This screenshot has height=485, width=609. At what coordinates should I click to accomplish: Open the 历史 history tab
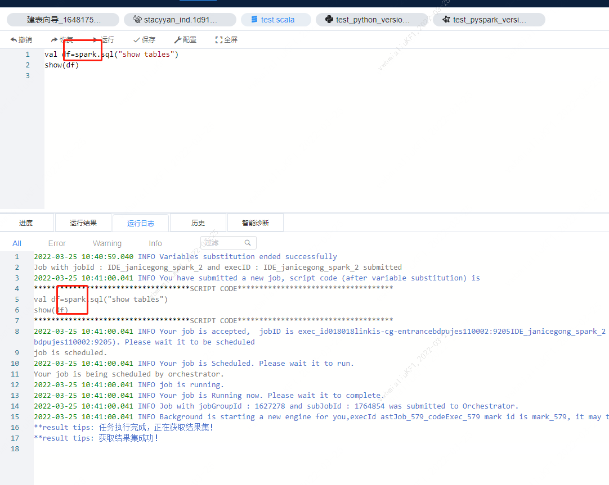(x=198, y=222)
